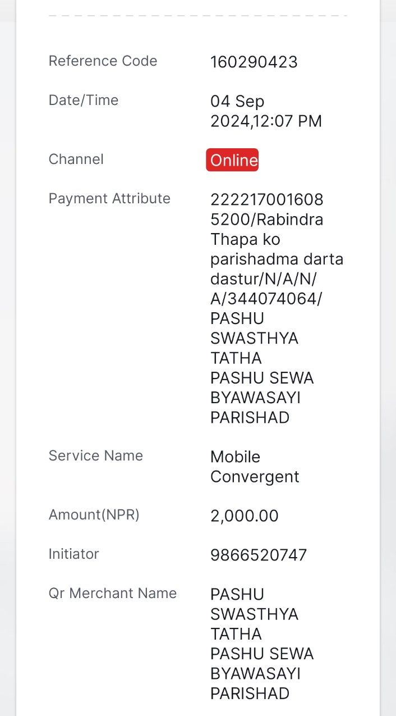
Task: Select the Qr merchant name PASHU SWASTHYA value
Action: 262,644
